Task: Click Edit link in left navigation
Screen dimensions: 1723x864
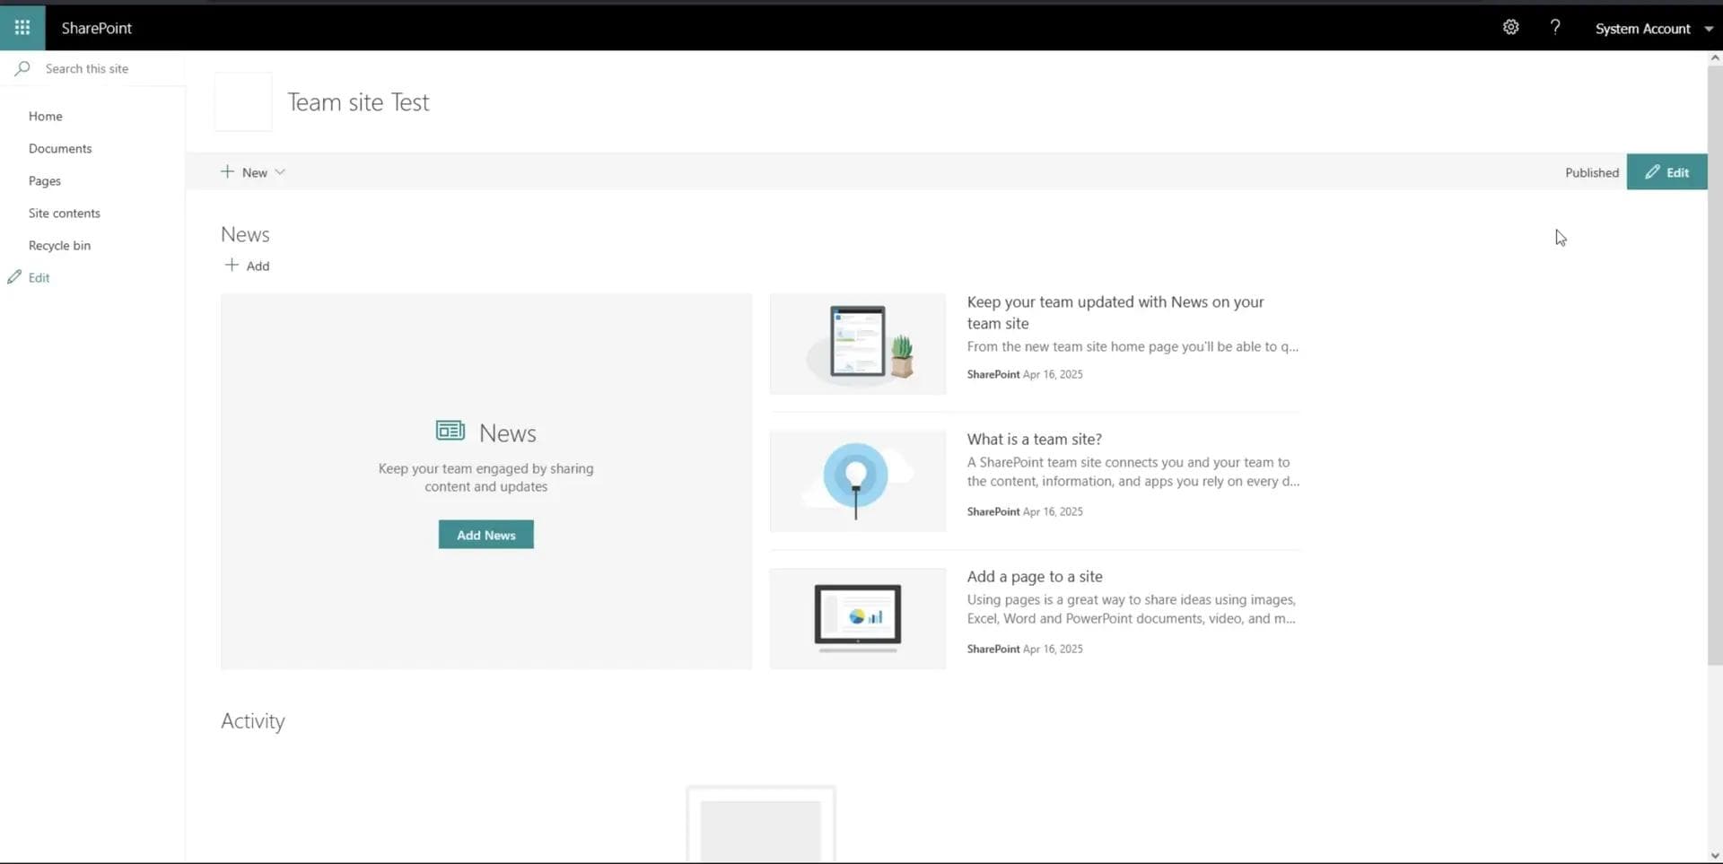Action: click(39, 278)
